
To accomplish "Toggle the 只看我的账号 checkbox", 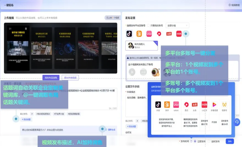I will [148, 25].
